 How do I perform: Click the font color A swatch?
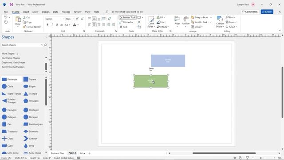[x=75, y=25]
